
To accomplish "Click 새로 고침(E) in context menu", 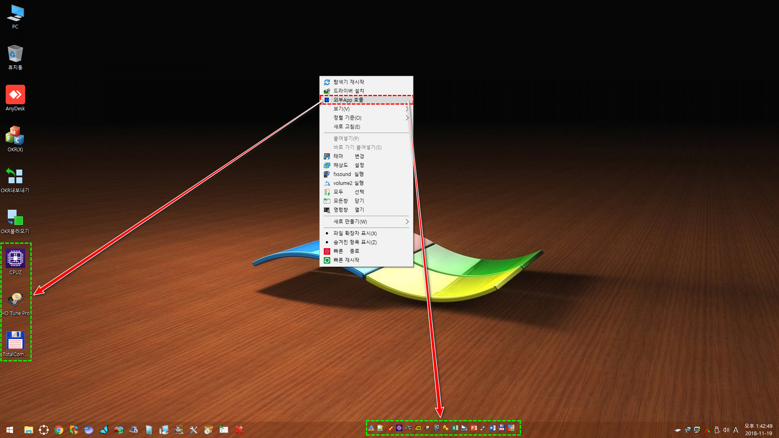I will (366, 127).
